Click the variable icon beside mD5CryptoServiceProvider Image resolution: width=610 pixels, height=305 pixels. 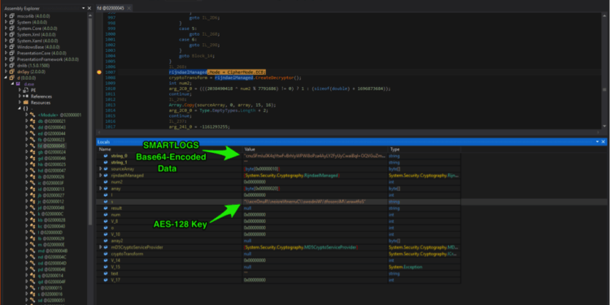pos(106,247)
